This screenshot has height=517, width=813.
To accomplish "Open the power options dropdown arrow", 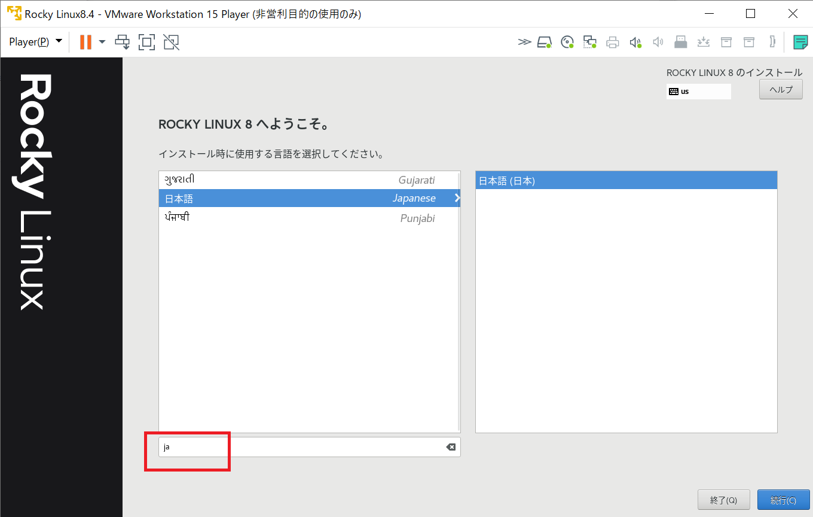I will (102, 42).
